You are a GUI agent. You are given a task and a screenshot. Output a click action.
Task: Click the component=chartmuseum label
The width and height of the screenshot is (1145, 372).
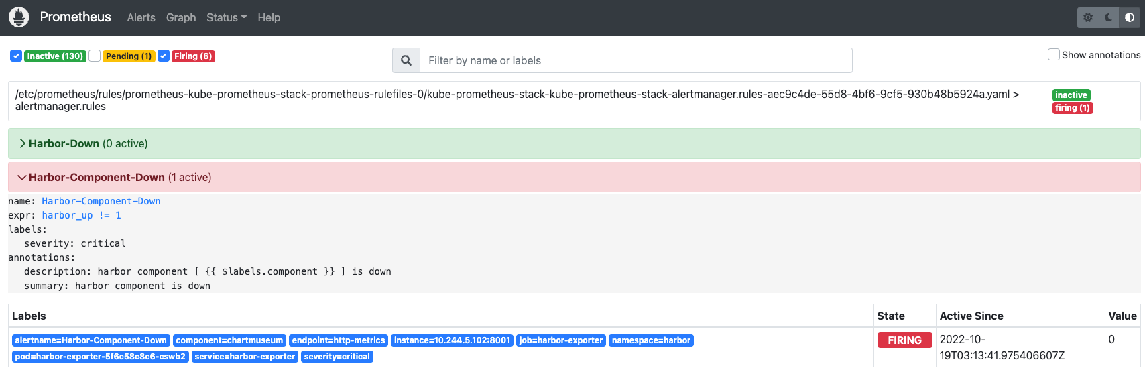229,340
